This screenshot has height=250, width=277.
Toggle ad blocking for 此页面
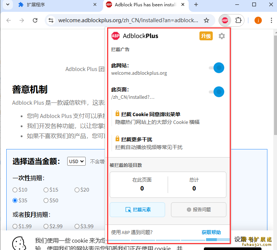pyautogui.click(x=216, y=92)
